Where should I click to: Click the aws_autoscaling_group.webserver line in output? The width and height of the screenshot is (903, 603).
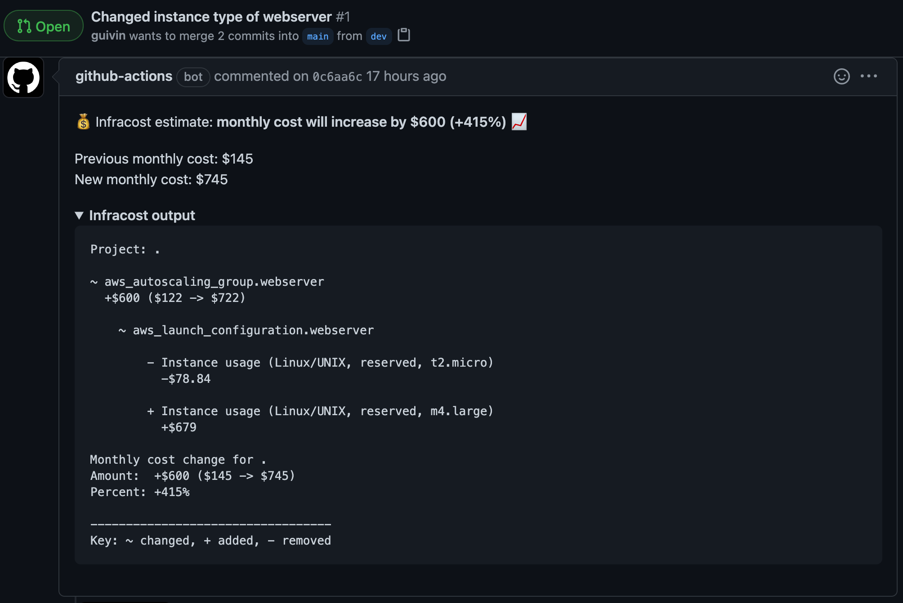point(214,282)
